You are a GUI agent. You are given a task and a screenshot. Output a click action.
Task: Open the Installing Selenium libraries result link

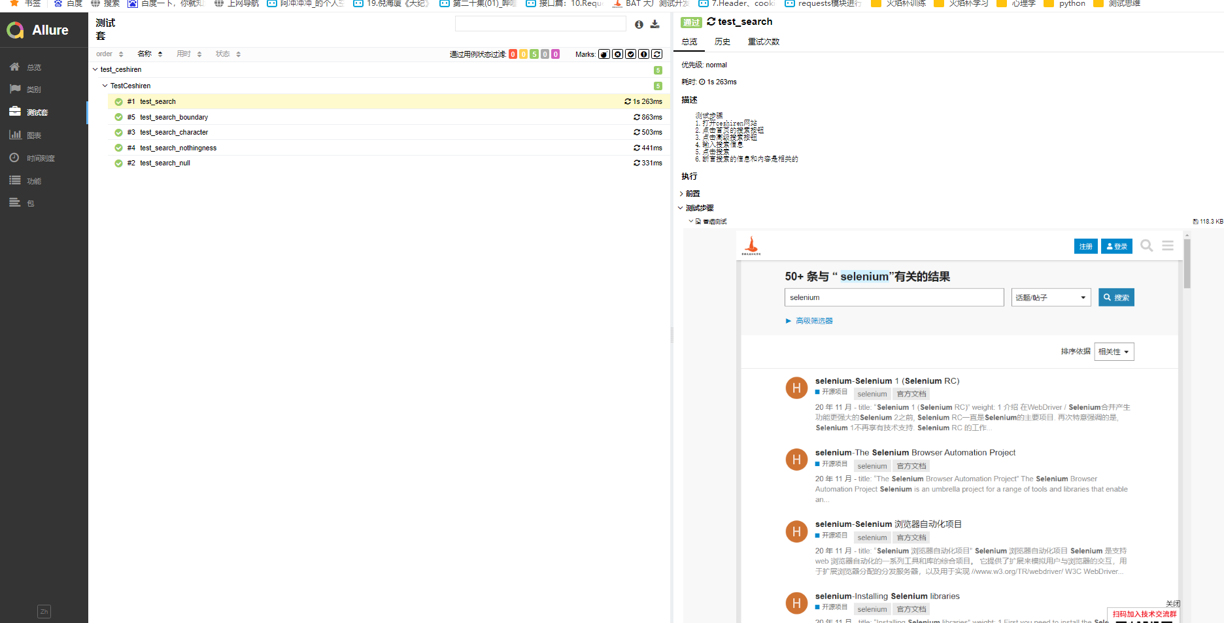tap(887, 596)
